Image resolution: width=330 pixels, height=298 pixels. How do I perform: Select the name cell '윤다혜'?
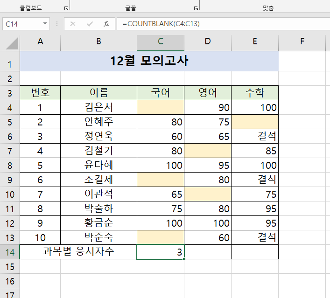[x=98, y=165]
